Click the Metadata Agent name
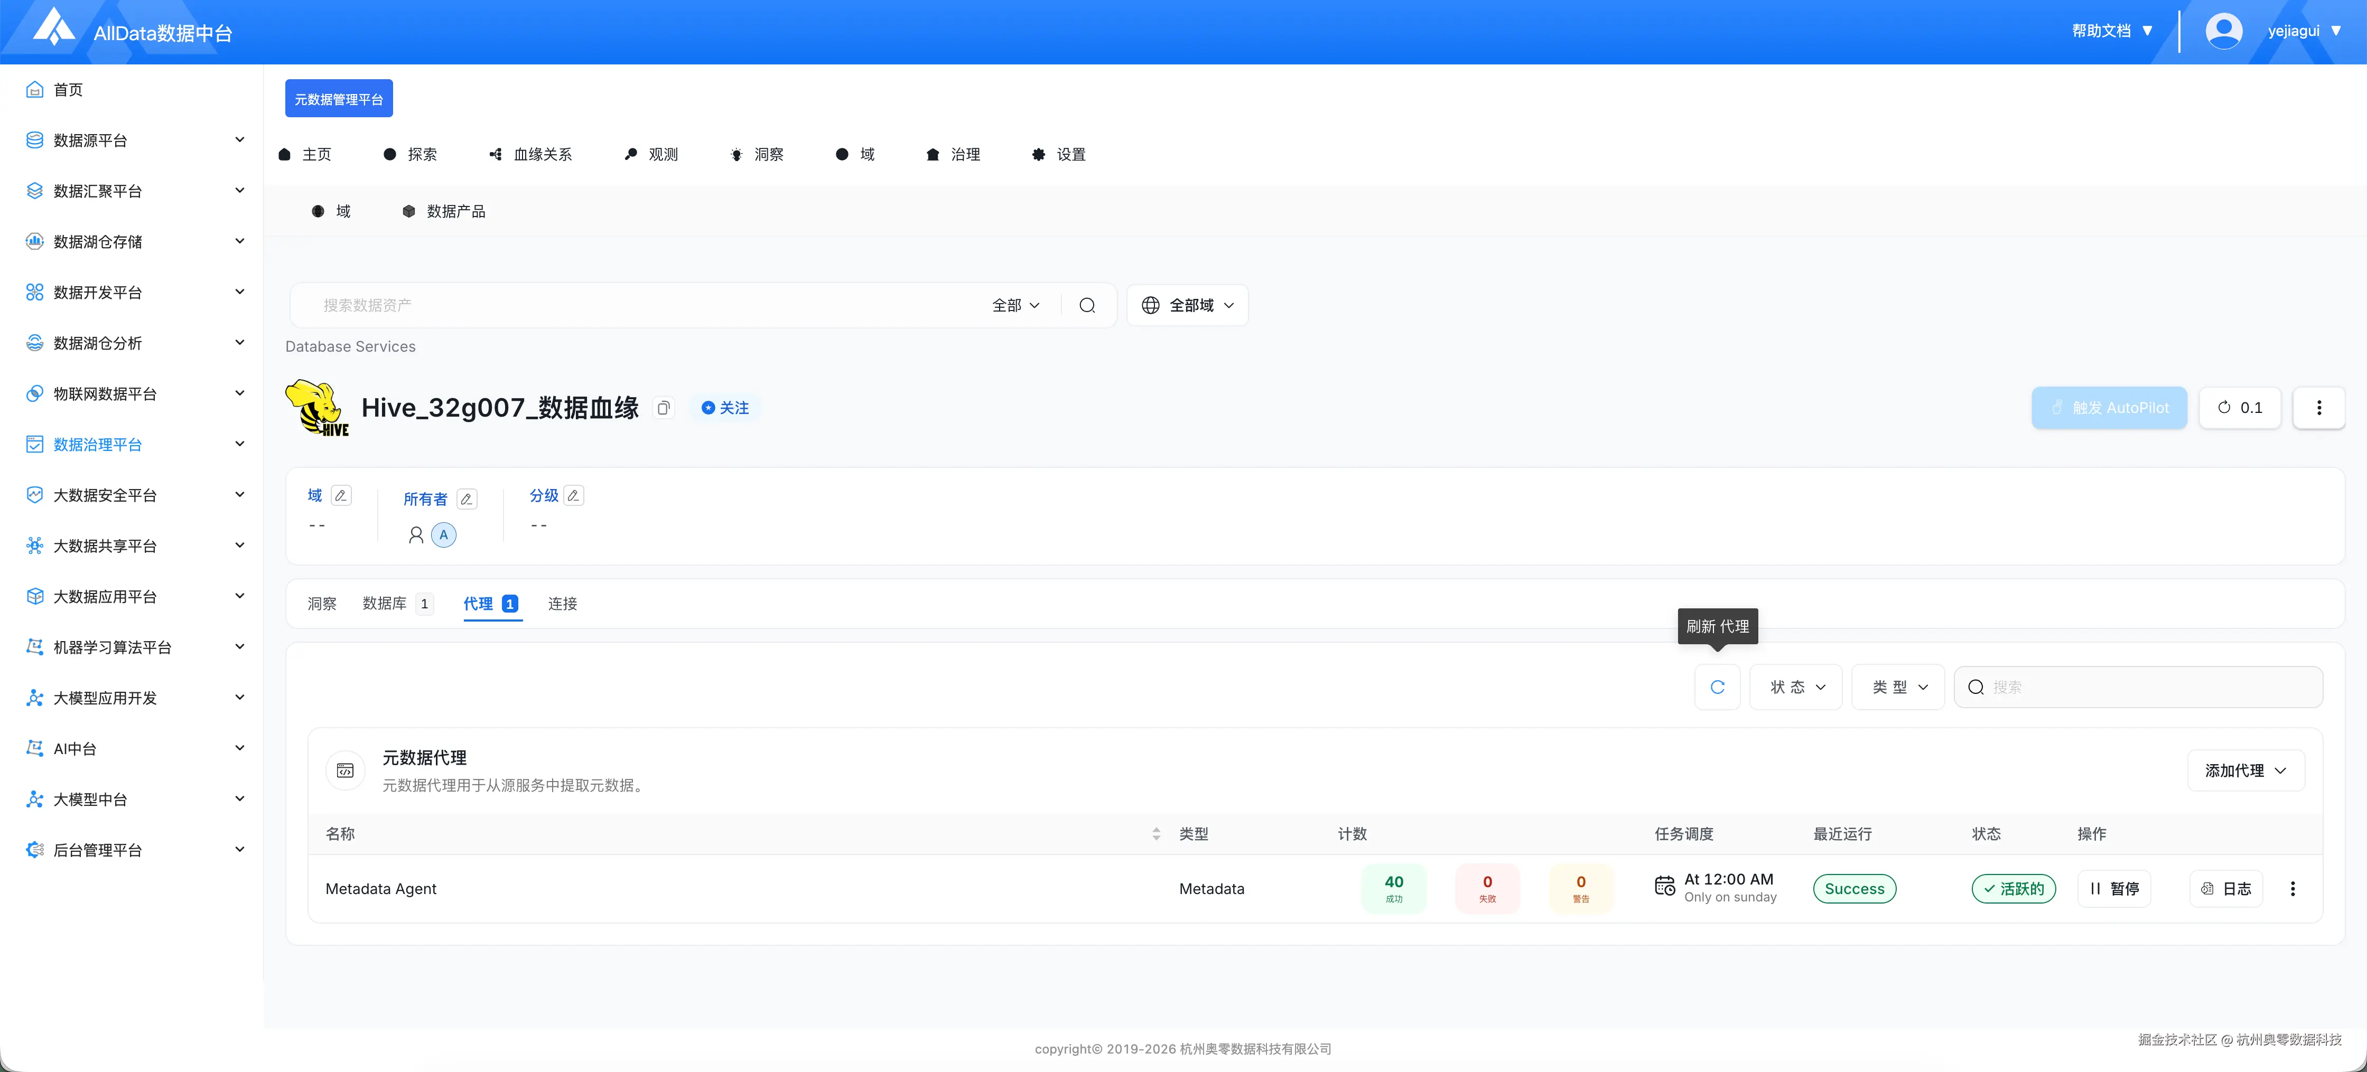Image resolution: width=2367 pixels, height=1072 pixels. [x=380, y=888]
